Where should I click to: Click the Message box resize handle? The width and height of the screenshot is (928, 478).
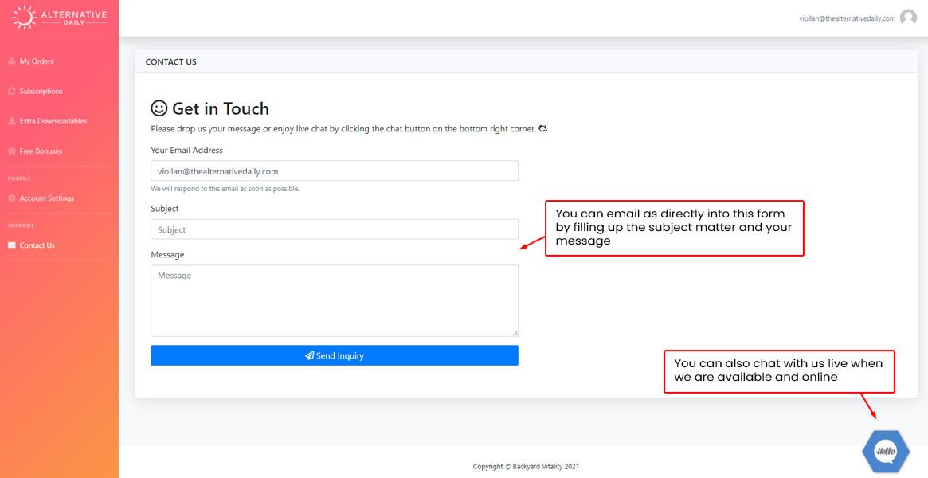click(x=515, y=333)
